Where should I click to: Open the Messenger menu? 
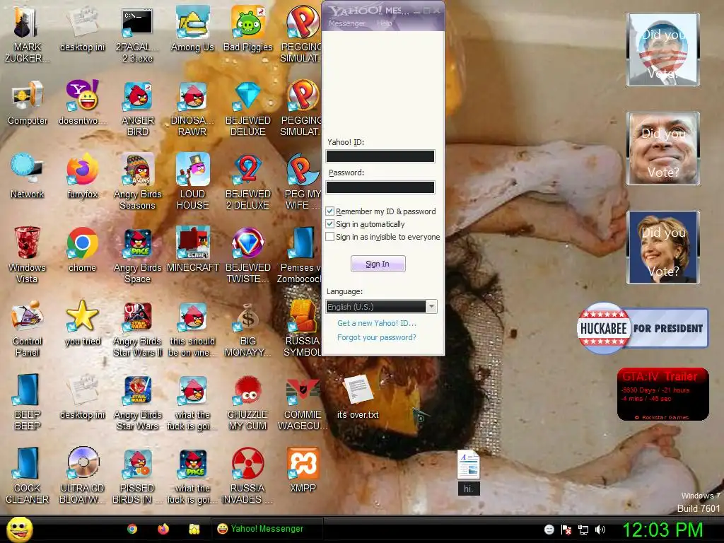(x=346, y=23)
